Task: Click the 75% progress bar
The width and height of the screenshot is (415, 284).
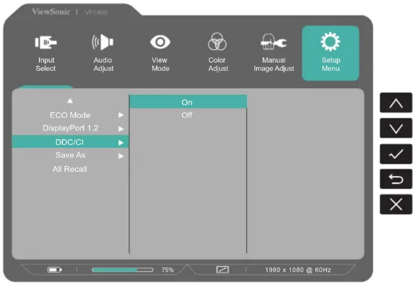Action: (x=123, y=270)
